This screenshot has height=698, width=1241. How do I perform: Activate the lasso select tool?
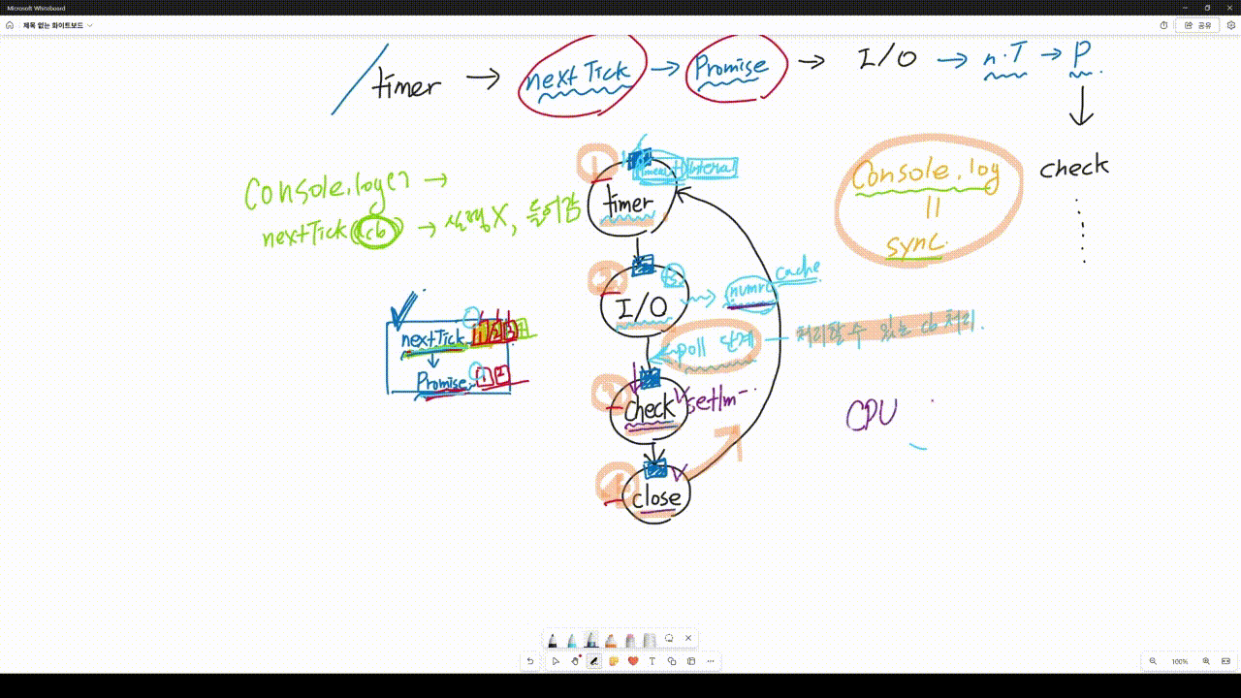pos(669,639)
